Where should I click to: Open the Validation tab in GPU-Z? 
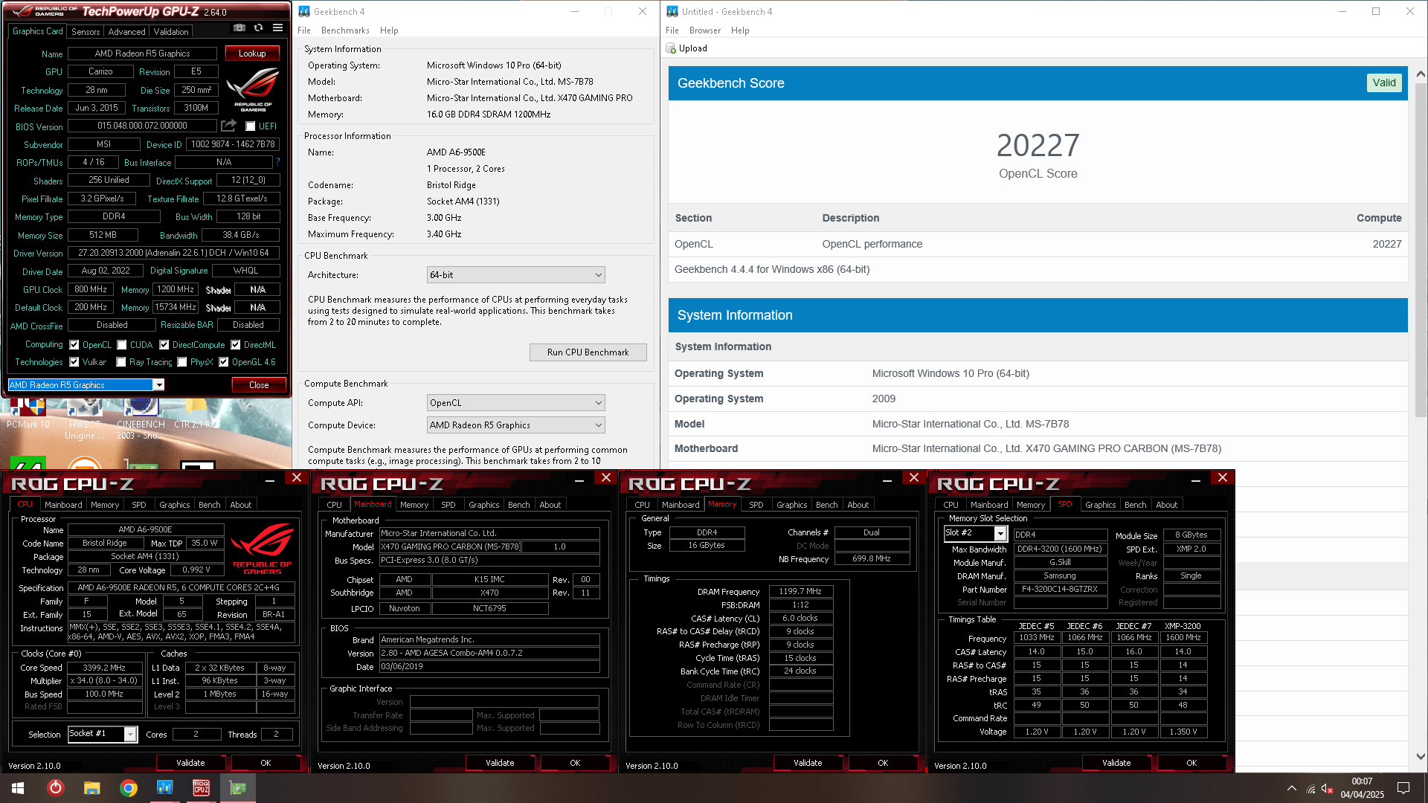tap(171, 31)
